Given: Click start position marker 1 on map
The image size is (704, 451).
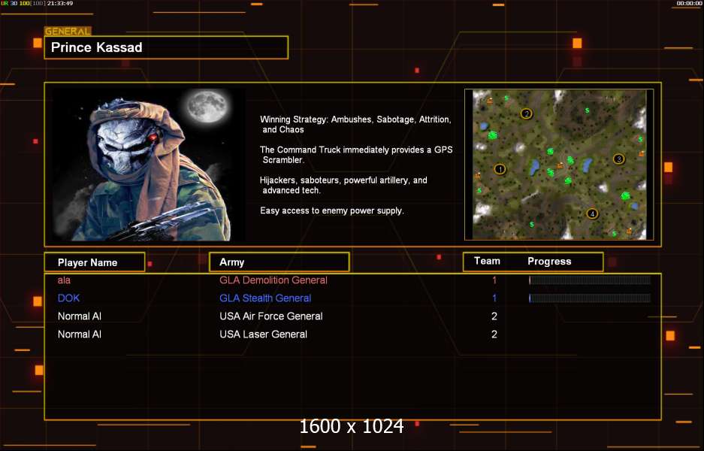Looking at the screenshot, I should tap(500, 169).
